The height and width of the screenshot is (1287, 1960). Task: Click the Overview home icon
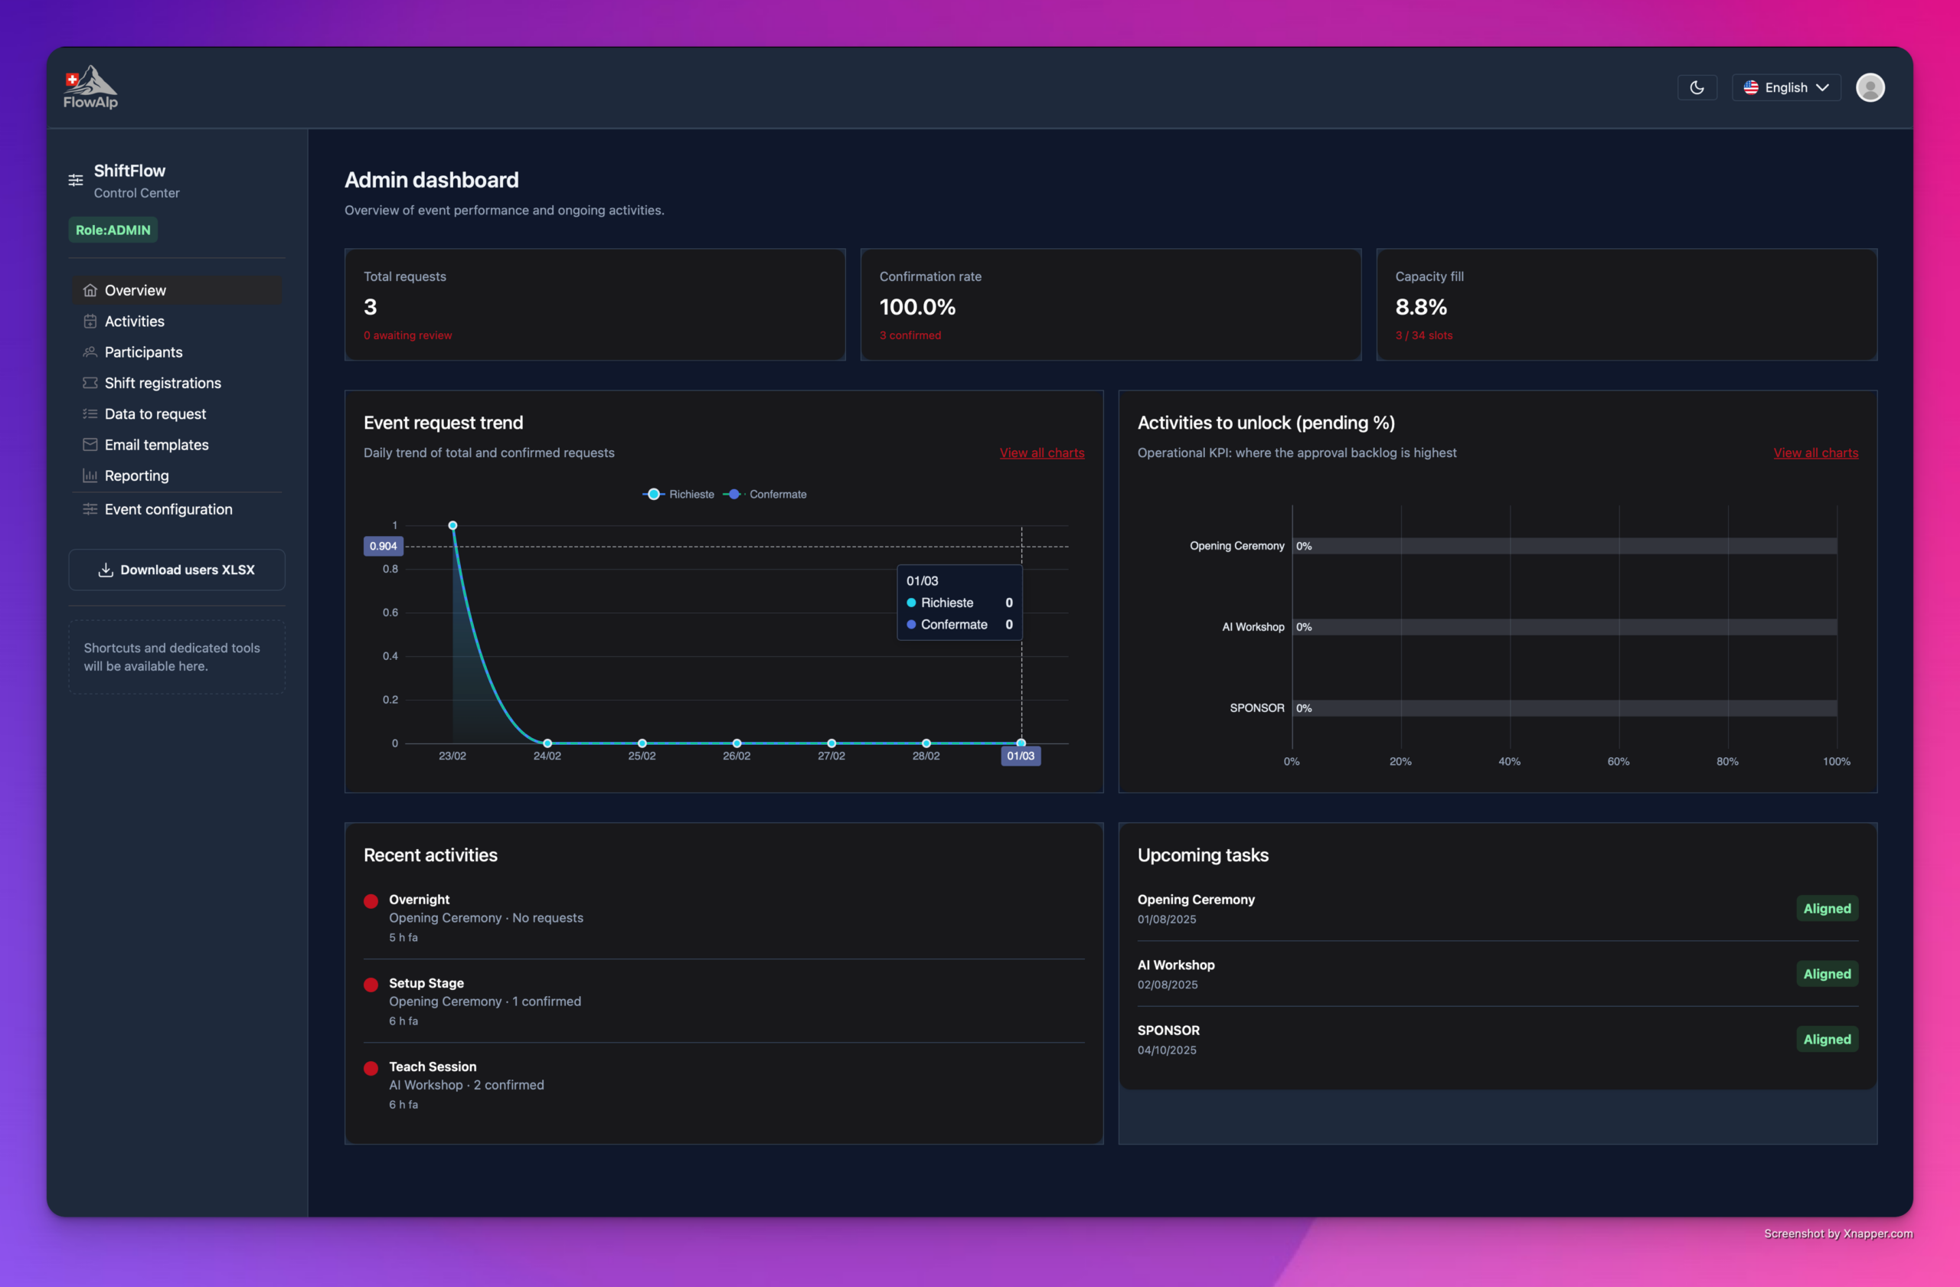(90, 290)
